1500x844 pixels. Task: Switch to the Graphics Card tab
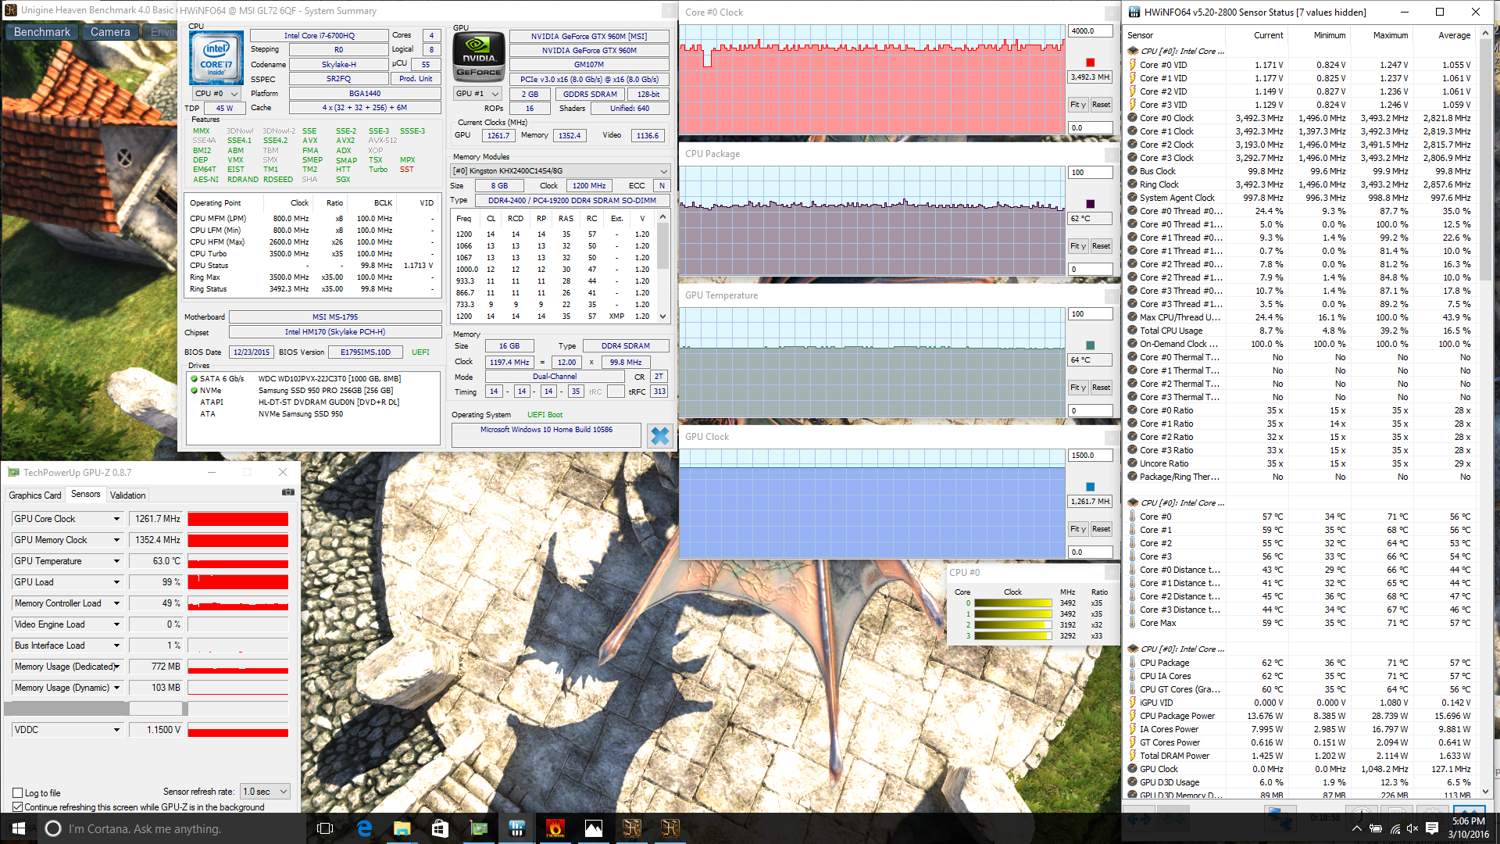pyautogui.click(x=34, y=495)
